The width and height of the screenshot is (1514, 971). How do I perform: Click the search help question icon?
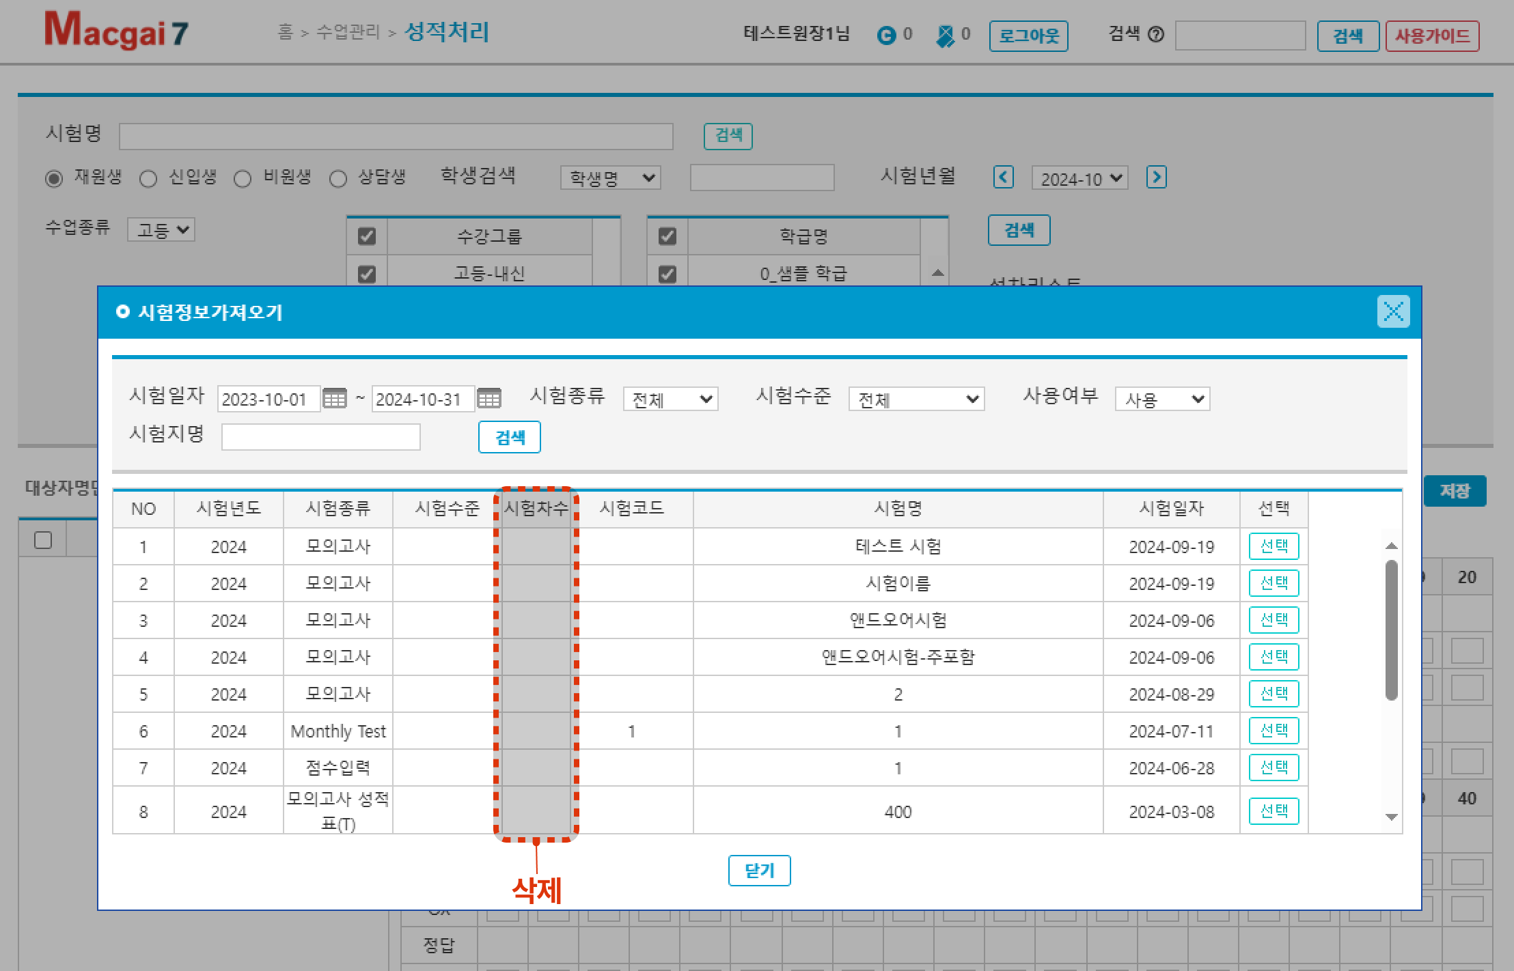1156,34
